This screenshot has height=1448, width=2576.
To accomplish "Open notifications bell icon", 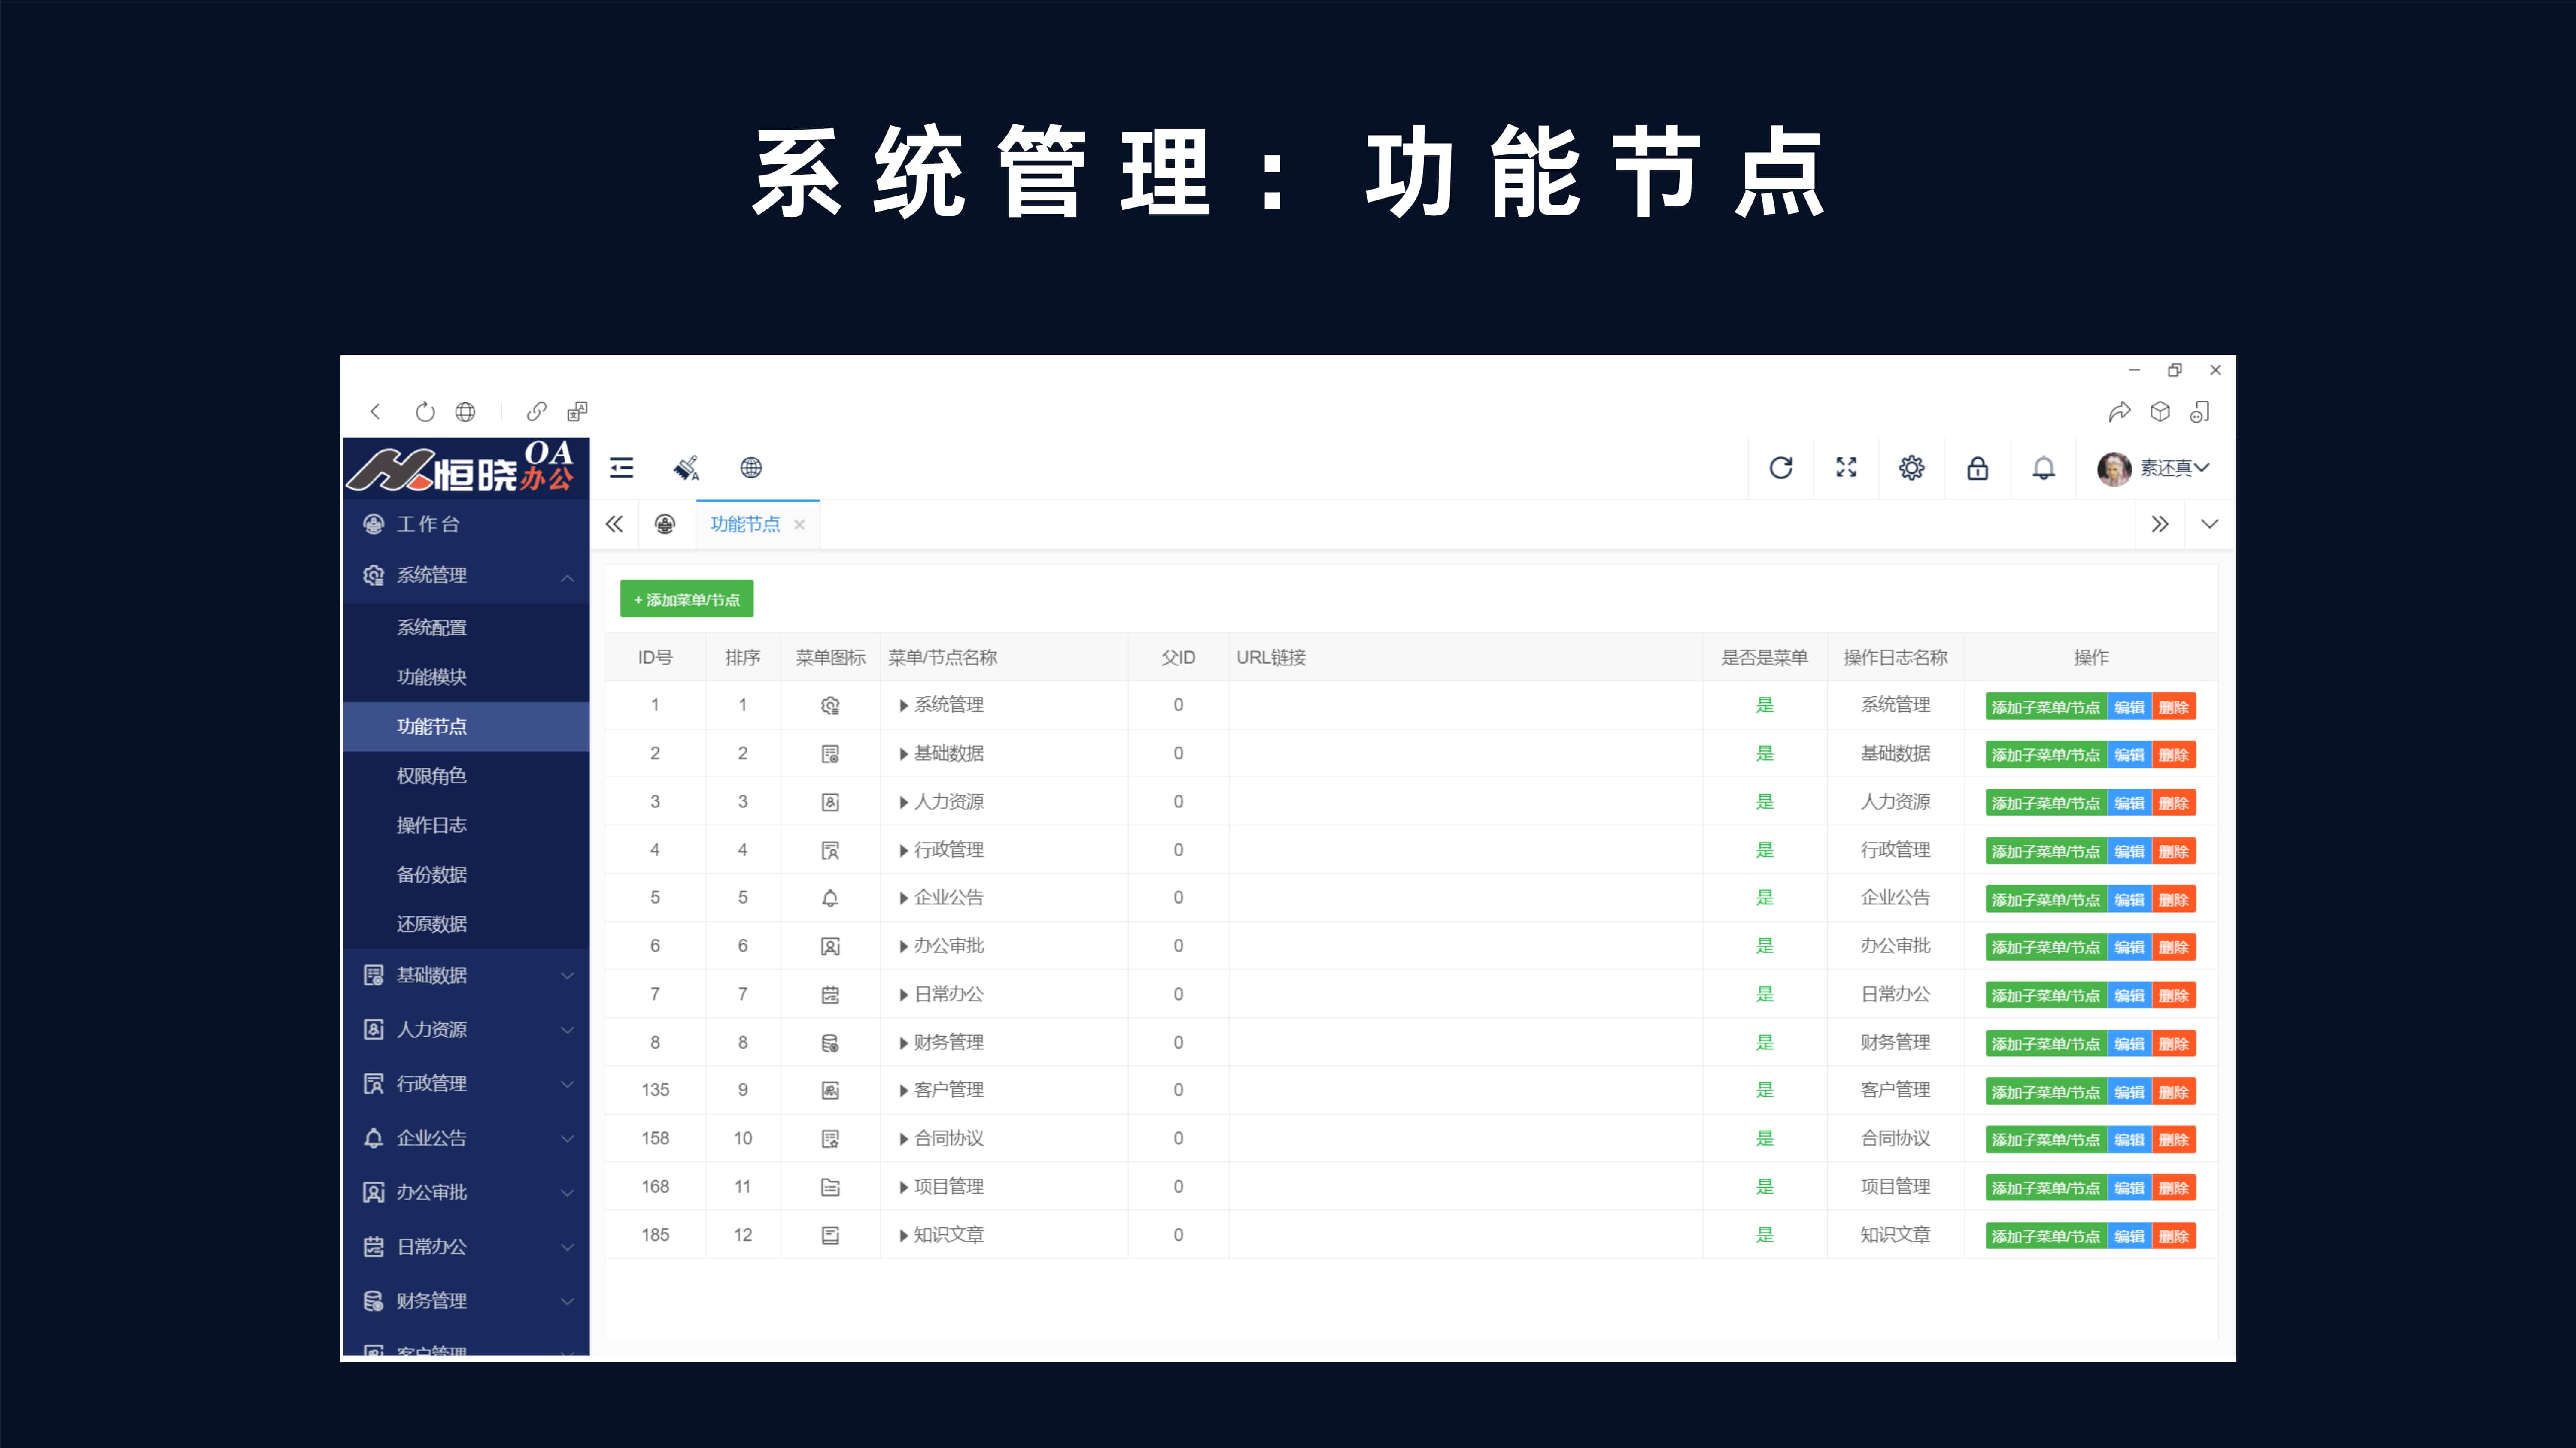I will point(2044,468).
